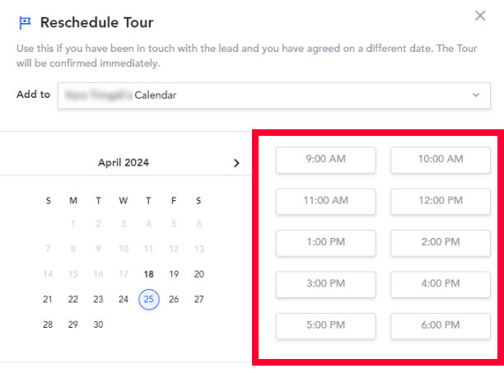Select the 3:00 PM time slot
This screenshot has height=373, width=504.
(325, 284)
